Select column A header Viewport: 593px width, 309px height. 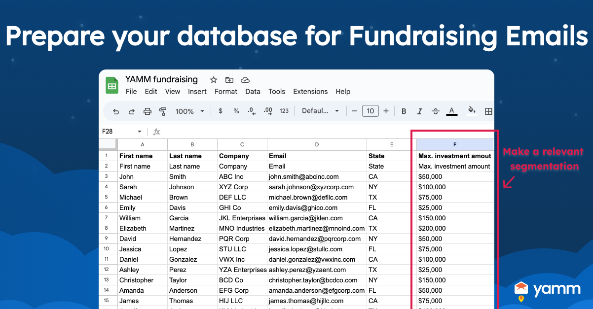pos(143,144)
